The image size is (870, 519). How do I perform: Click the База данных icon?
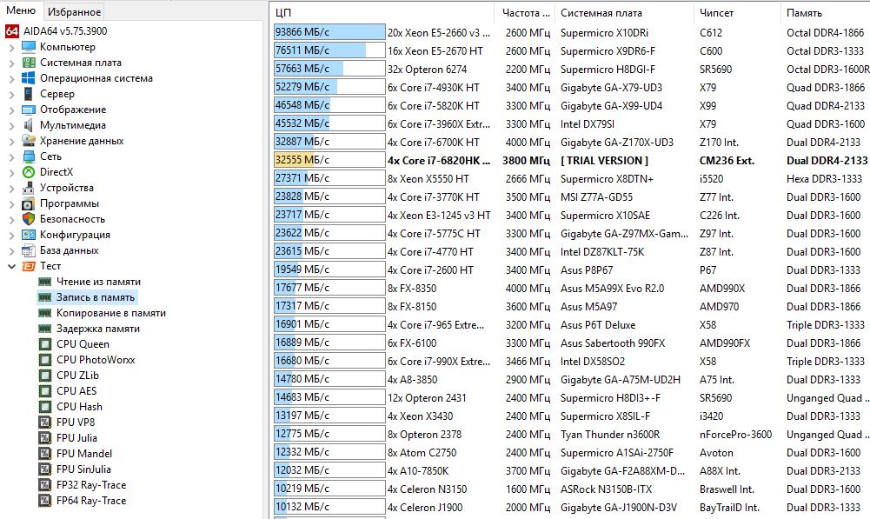pos(29,250)
